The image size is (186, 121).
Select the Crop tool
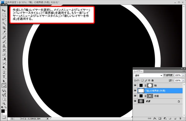[x=4, y=28]
